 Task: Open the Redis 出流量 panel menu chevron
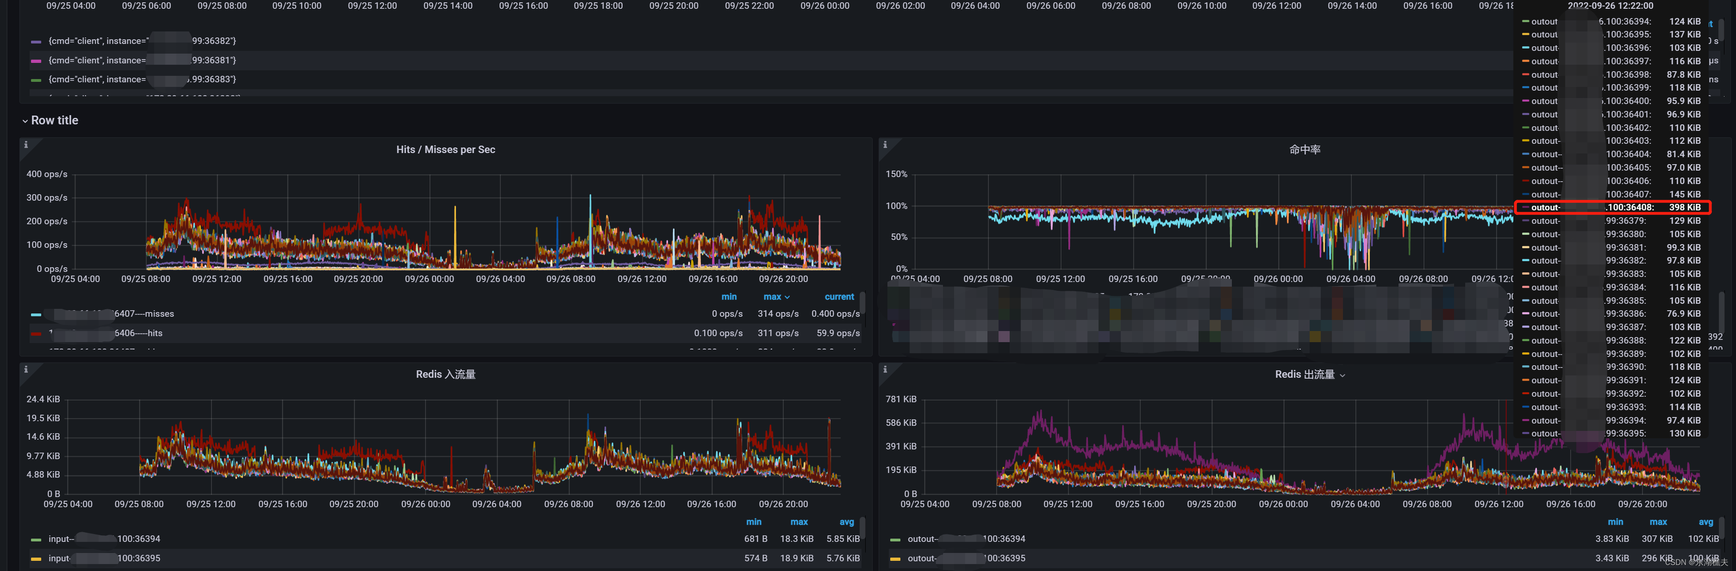tap(1343, 375)
